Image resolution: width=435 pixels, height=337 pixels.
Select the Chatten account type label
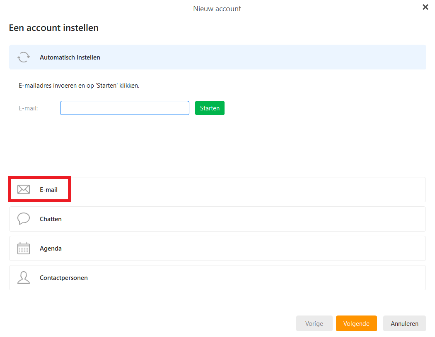(51, 219)
